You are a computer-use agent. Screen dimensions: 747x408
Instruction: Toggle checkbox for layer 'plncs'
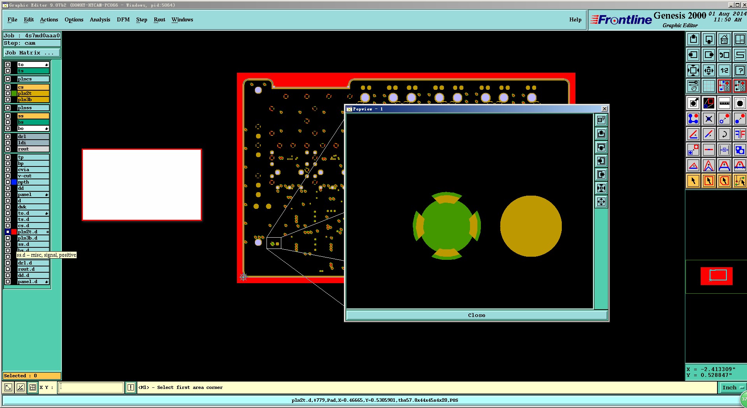pyautogui.click(x=8, y=79)
